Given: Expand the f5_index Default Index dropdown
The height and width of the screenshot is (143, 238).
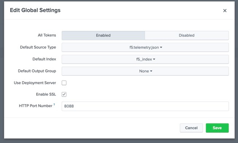Looking at the screenshot, I should (145, 59).
